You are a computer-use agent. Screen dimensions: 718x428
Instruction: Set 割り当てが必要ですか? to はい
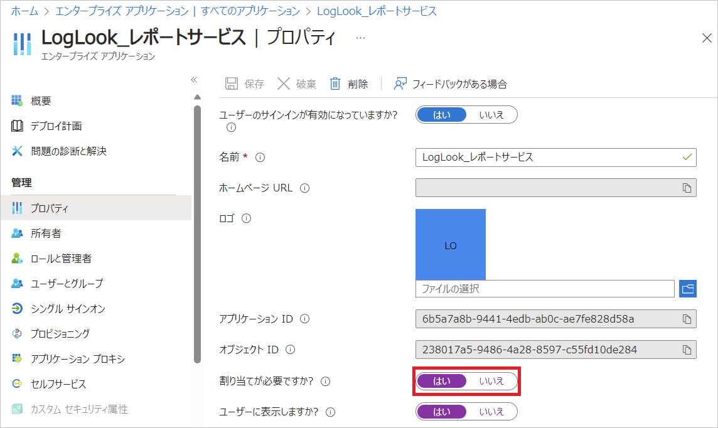(442, 382)
